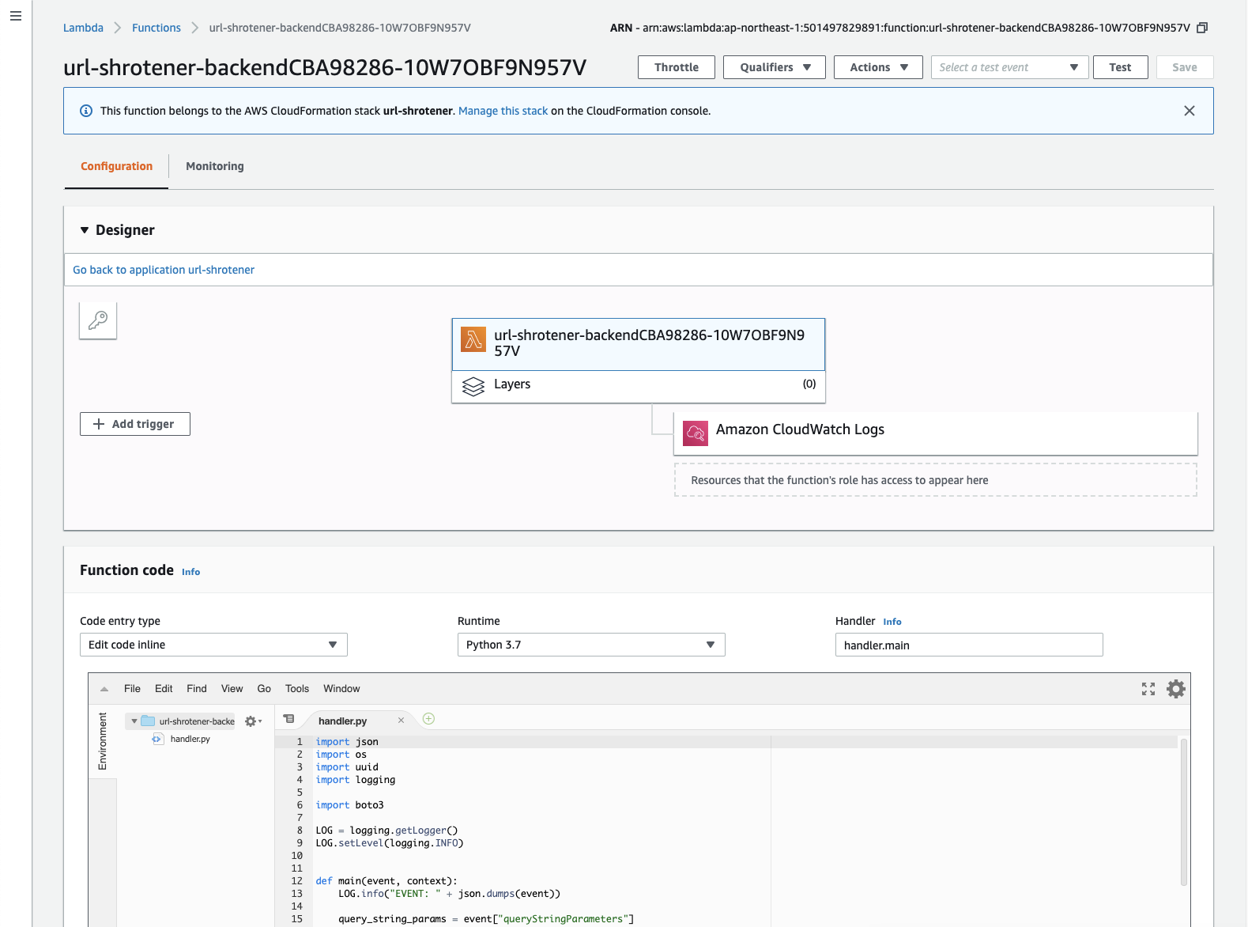
Task: Open the hamburger navigation menu
Action: pyautogui.click(x=16, y=16)
